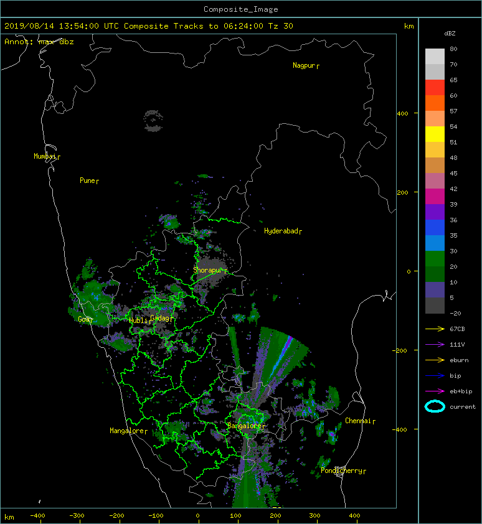Viewport: 482px width, 524px height.
Task: Click the 2019/08/14 13:54:00 UTC timestamp
Action: tap(62, 26)
